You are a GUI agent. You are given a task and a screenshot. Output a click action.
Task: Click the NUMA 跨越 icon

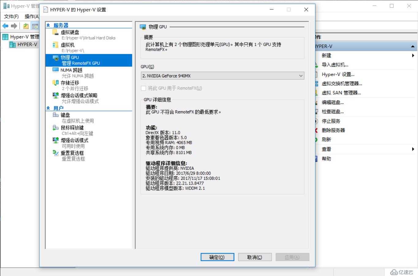[x=55, y=70]
